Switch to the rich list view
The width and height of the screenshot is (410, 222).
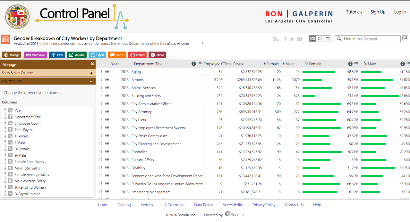[320, 39]
